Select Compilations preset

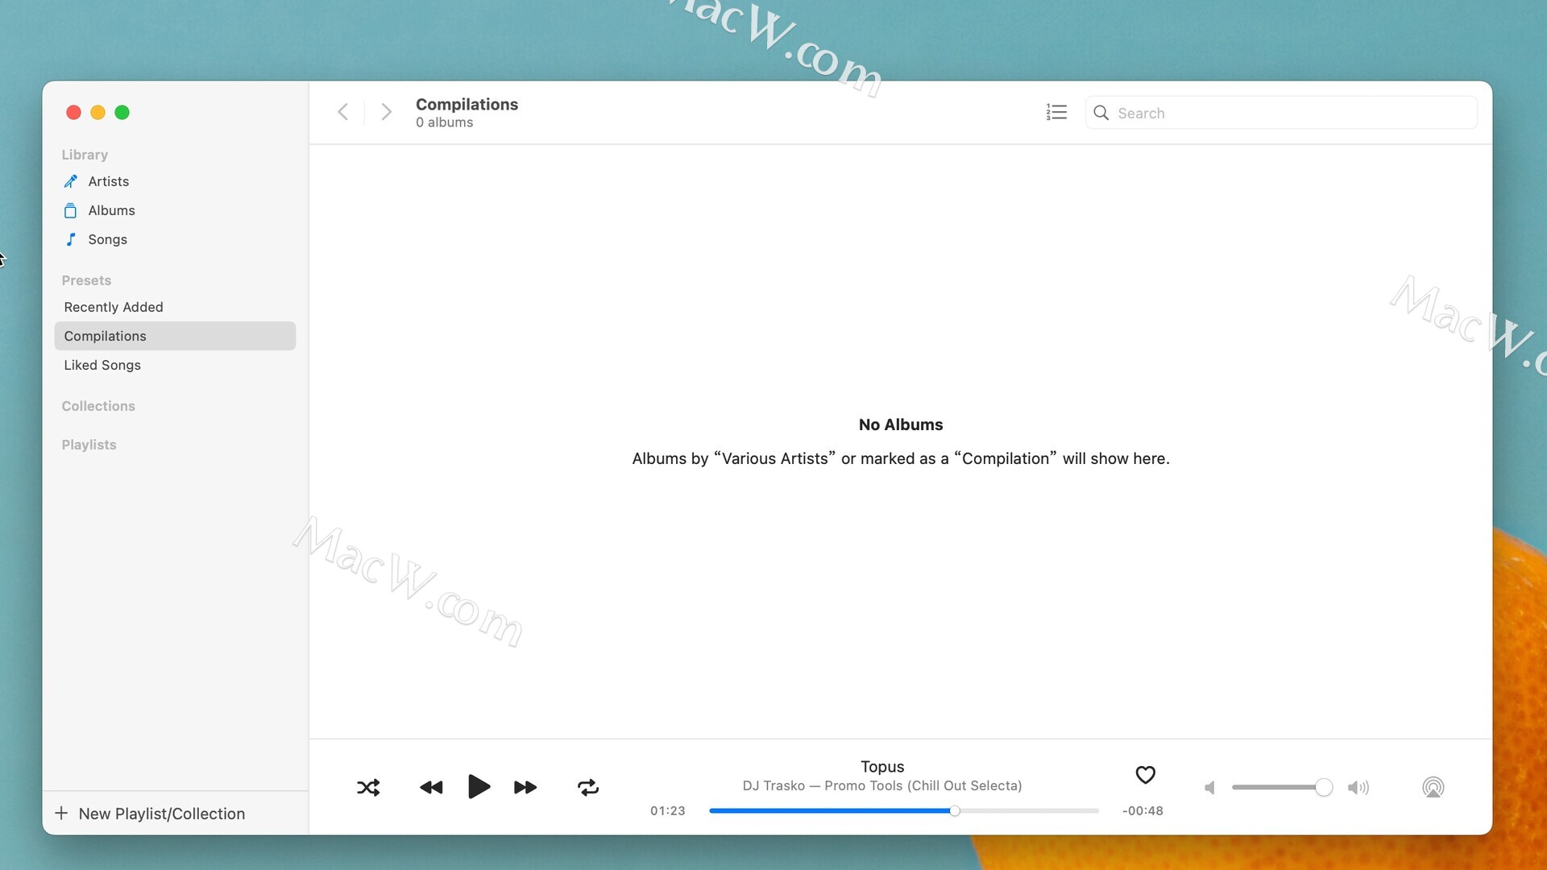175,336
